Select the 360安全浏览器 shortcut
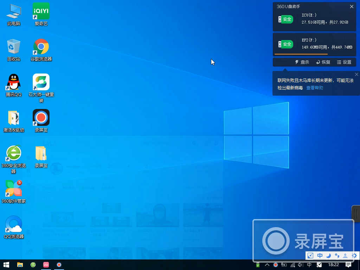 pos(14,159)
